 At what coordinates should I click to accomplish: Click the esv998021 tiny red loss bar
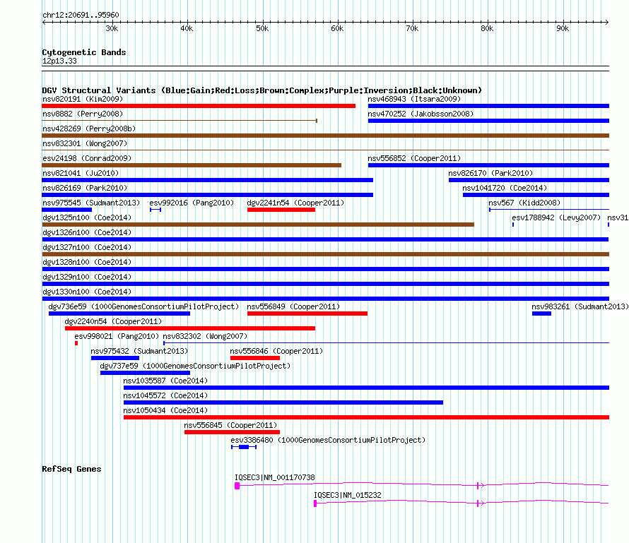point(76,343)
